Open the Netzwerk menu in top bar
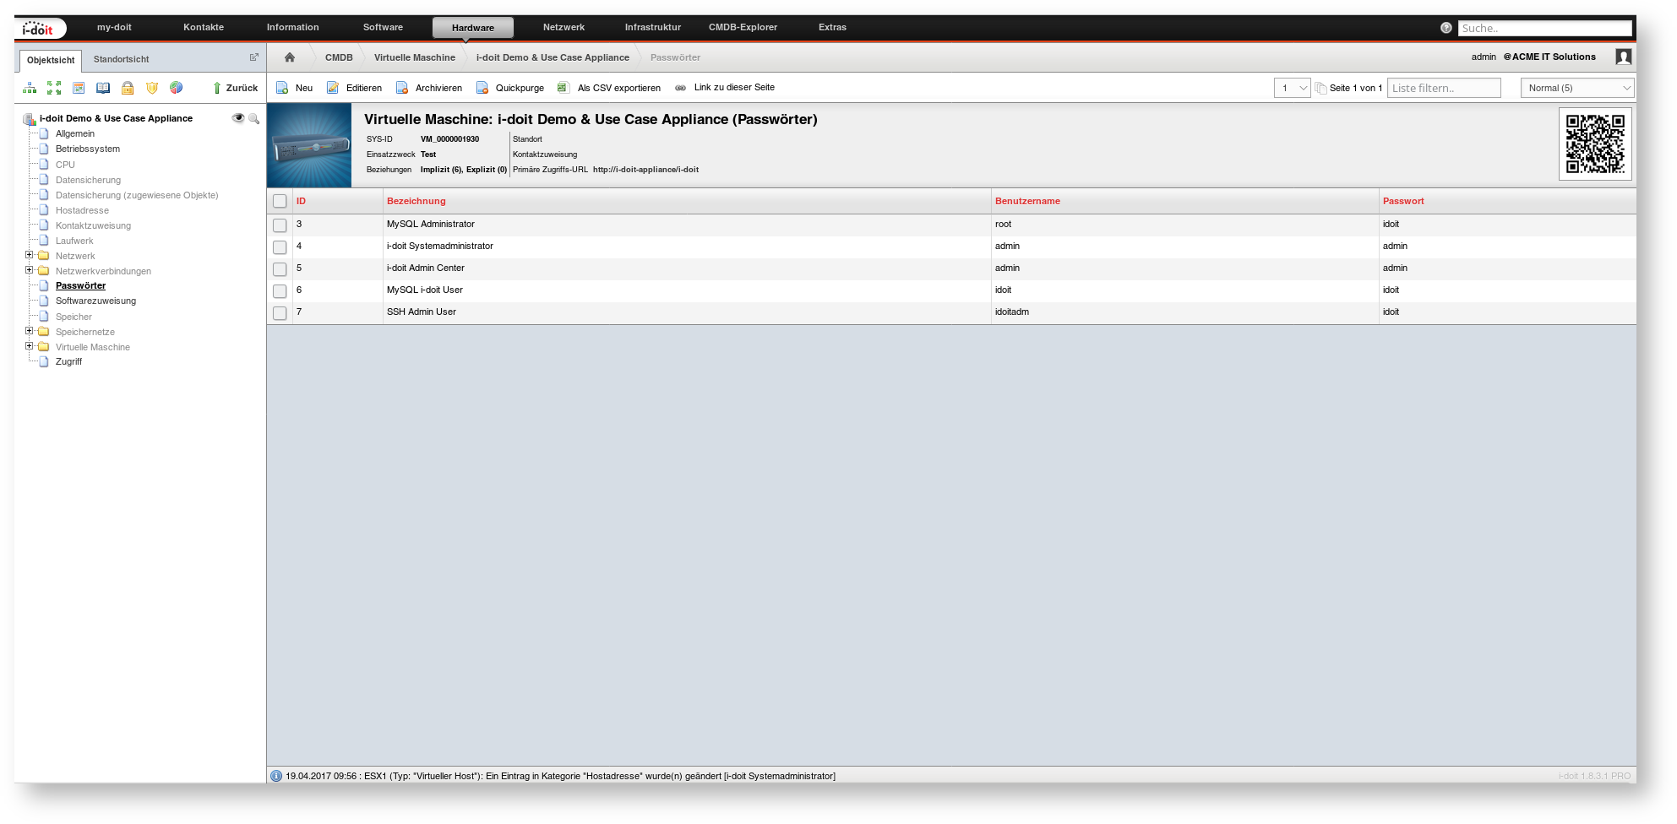This screenshot has height=824, width=1677. [x=564, y=27]
